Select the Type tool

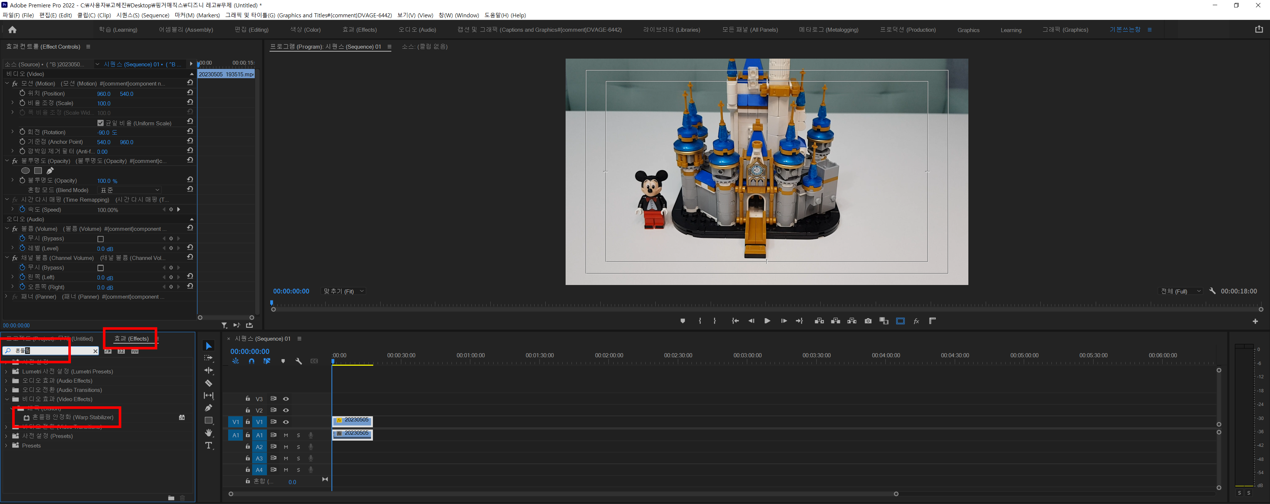[209, 445]
